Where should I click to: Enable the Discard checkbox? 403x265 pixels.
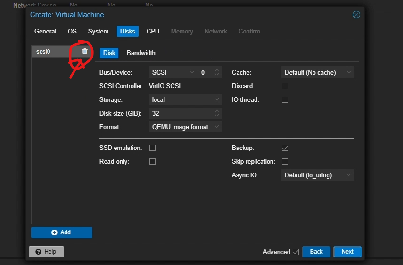point(285,86)
